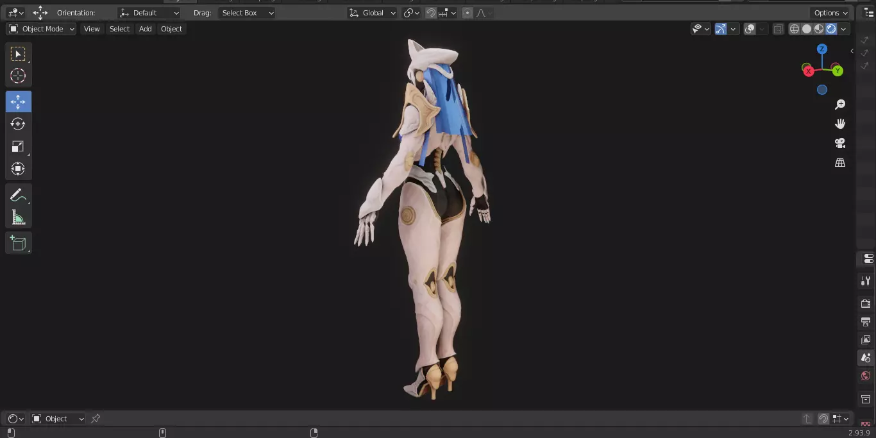
Task: Toggle X-ray mode button
Action: pos(778,29)
